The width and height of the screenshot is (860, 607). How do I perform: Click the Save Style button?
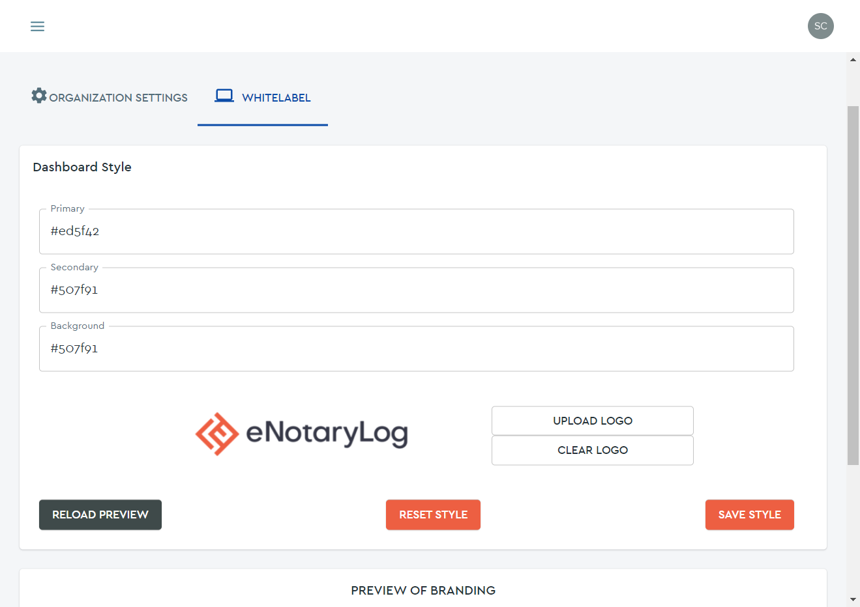[749, 515]
